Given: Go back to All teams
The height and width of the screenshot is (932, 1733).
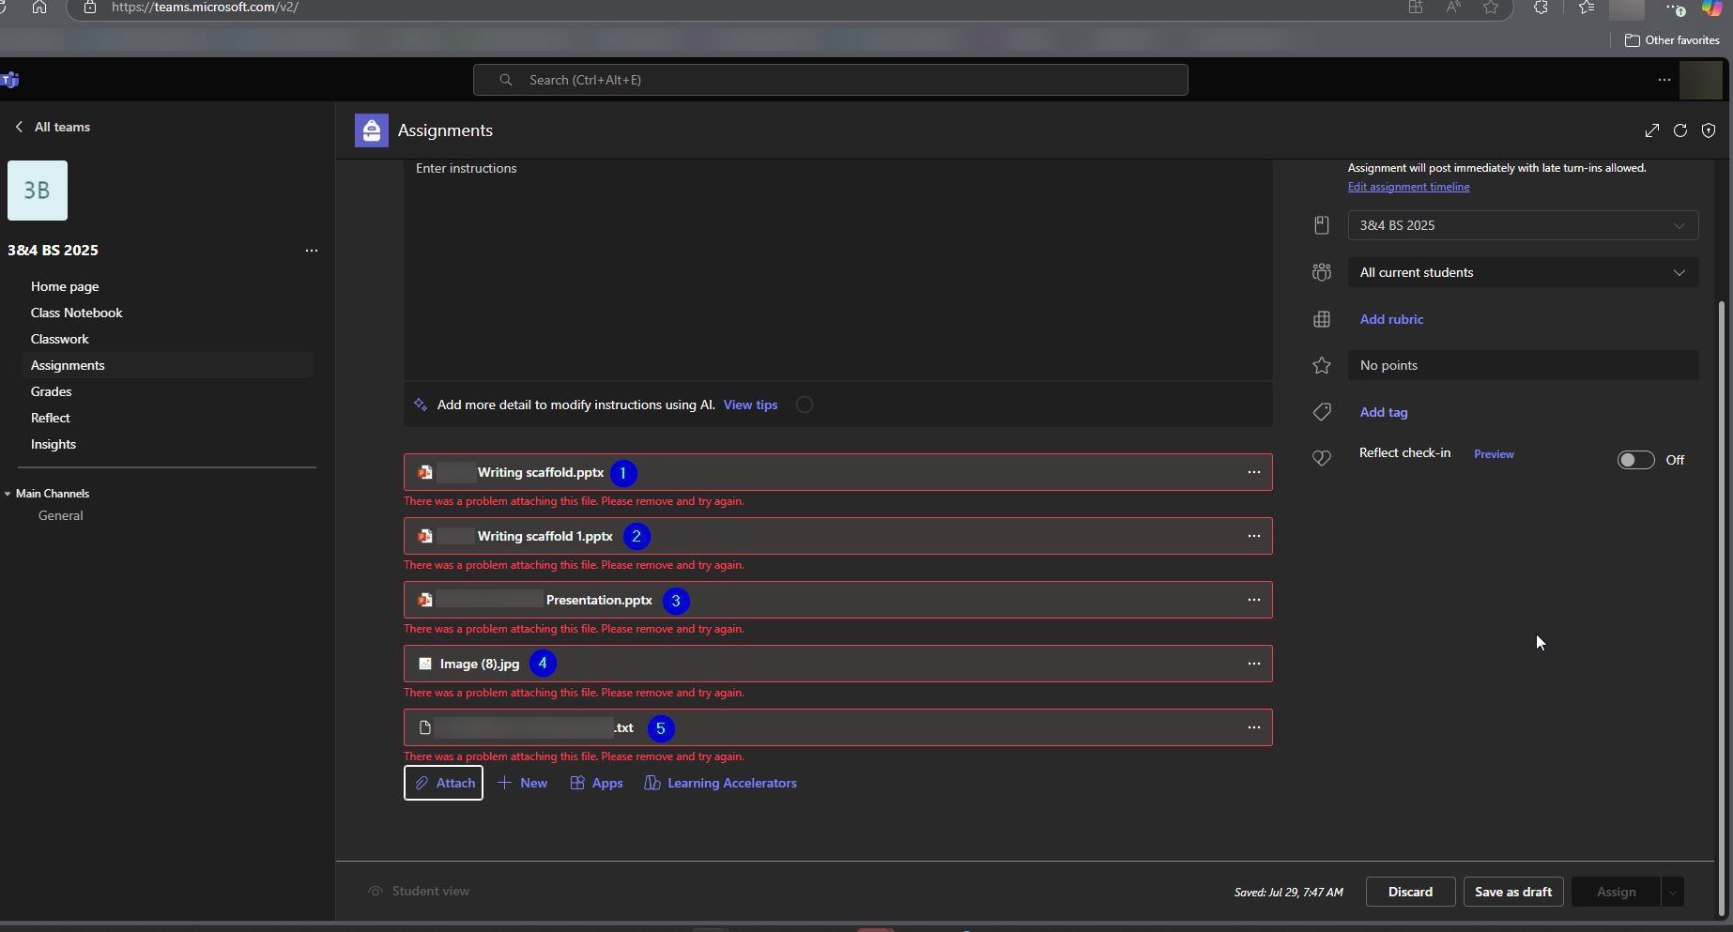Looking at the screenshot, I should [54, 127].
